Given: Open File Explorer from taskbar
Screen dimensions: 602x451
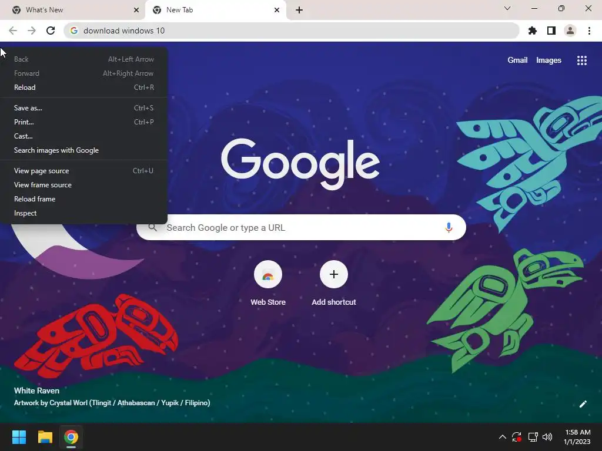Looking at the screenshot, I should coord(45,437).
